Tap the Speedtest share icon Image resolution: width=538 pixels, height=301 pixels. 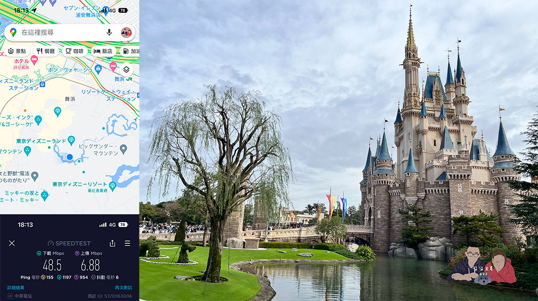[x=112, y=243]
